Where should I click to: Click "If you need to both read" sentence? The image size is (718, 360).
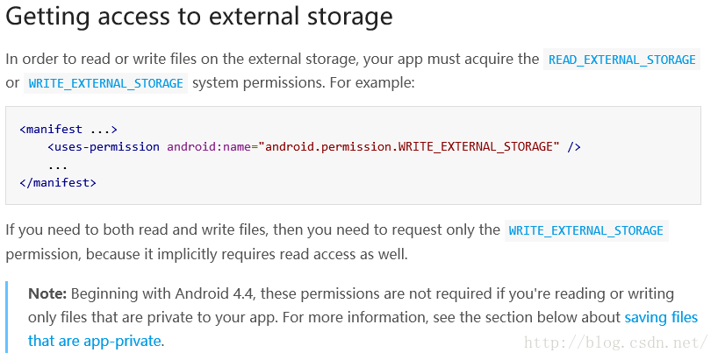pyautogui.click(x=88, y=230)
